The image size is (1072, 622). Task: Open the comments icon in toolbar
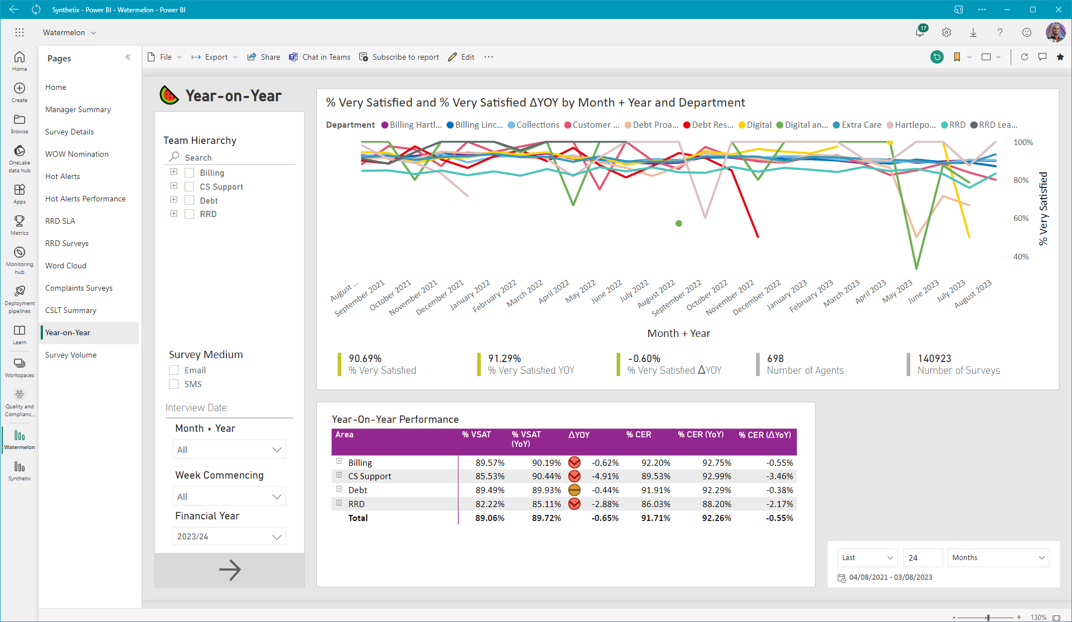click(x=1042, y=57)
